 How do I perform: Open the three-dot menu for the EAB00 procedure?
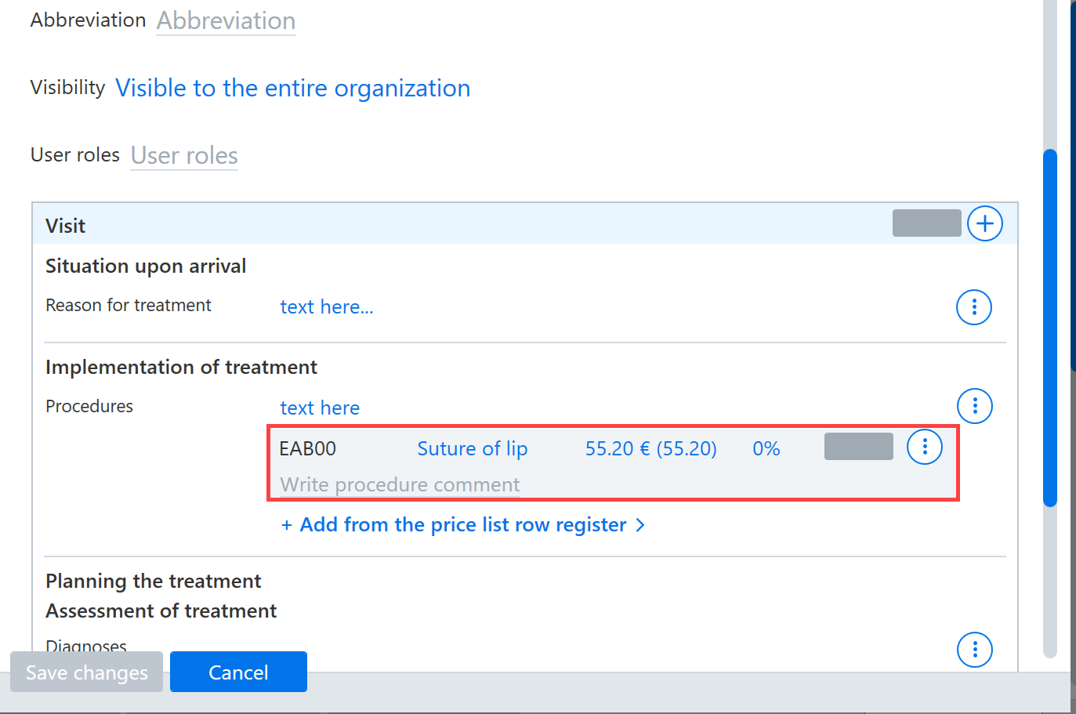point(925,447)
